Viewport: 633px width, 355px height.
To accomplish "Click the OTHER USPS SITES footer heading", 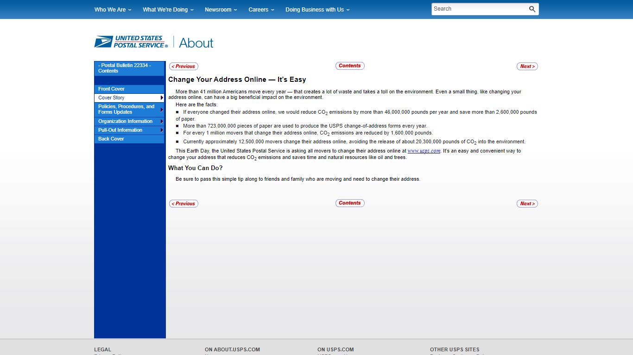I will (x=455, y=350).
